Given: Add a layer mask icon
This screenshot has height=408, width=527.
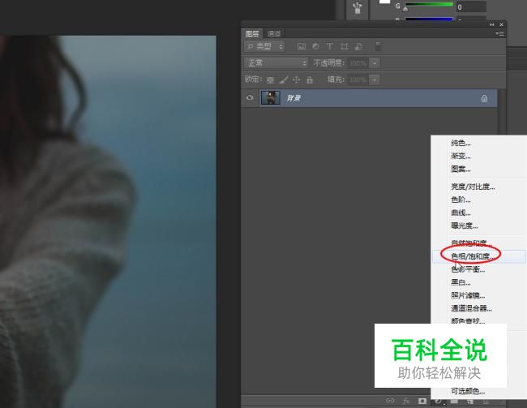Looking at the screenshot, I should pyautogui.click(x=422, y=401).
